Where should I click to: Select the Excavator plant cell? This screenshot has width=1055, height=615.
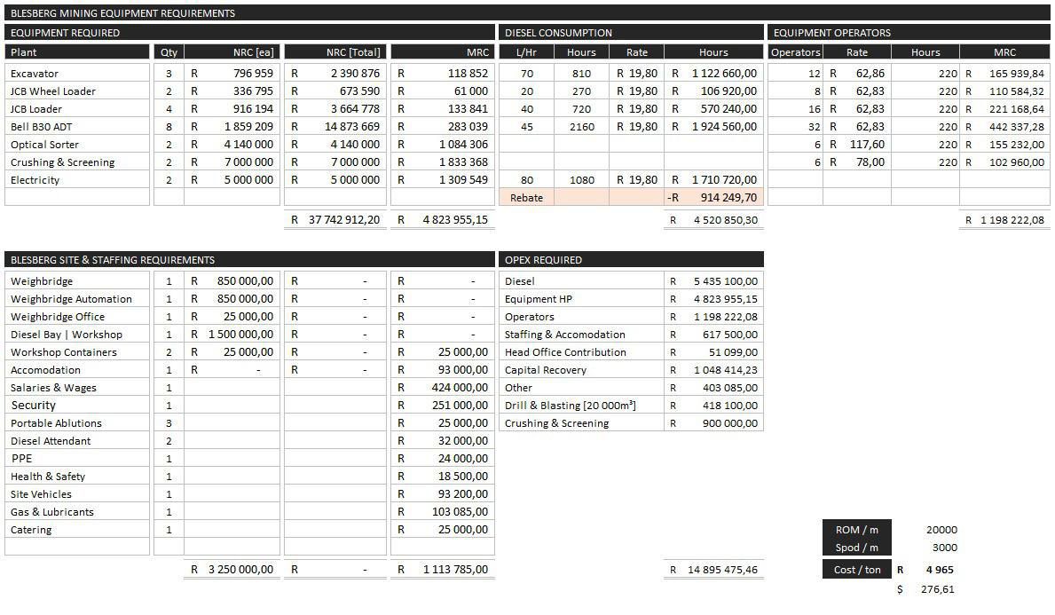click(76, 74)
